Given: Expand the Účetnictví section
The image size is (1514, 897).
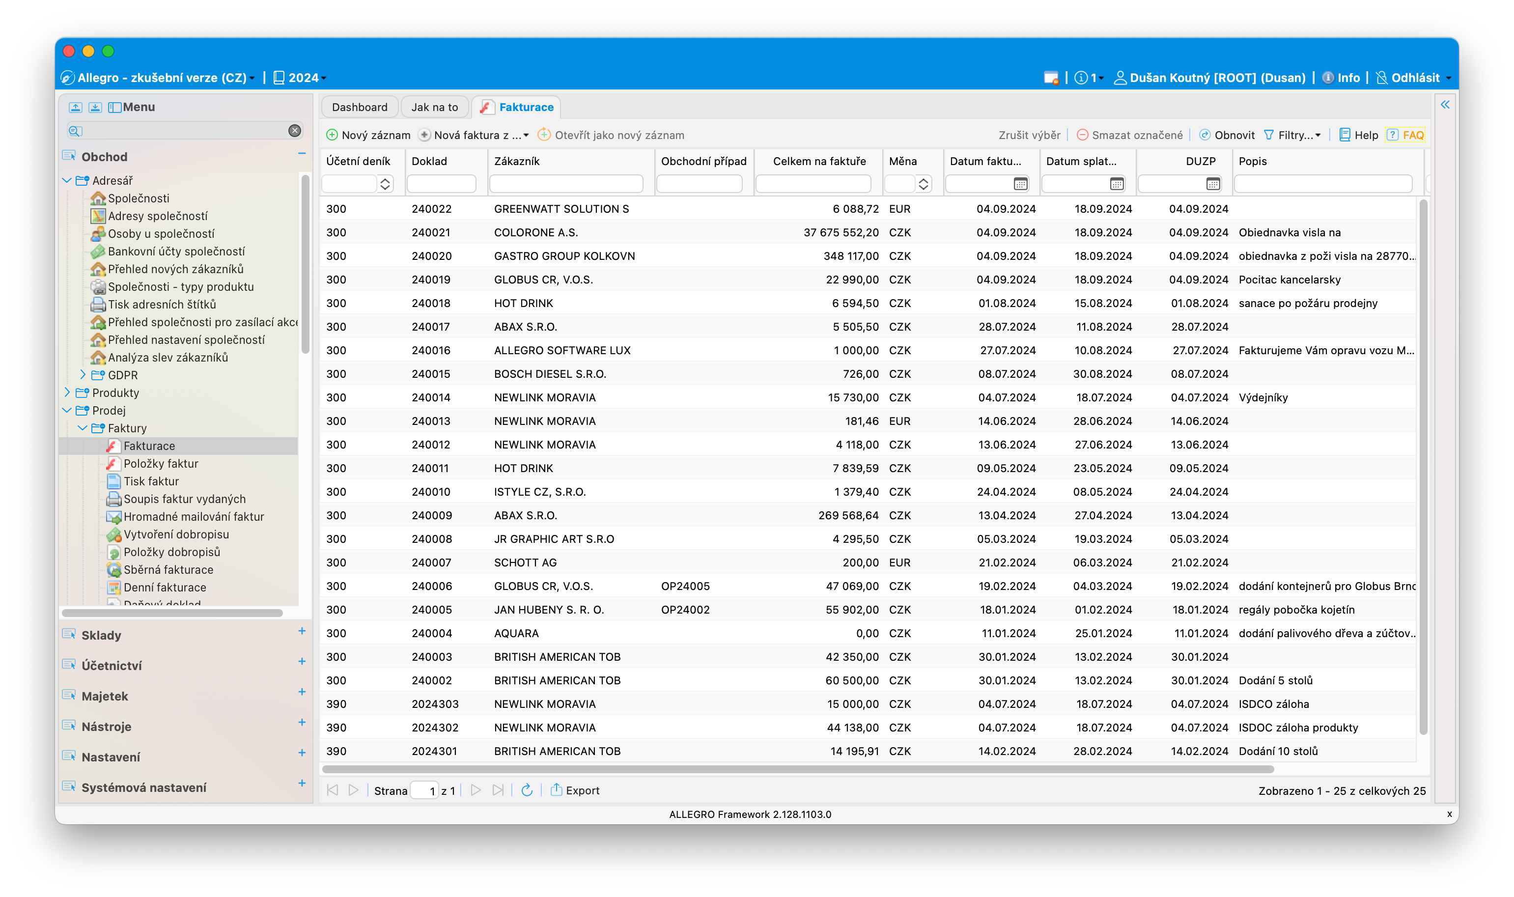Looking at the screenshot, I should point(302,661).
